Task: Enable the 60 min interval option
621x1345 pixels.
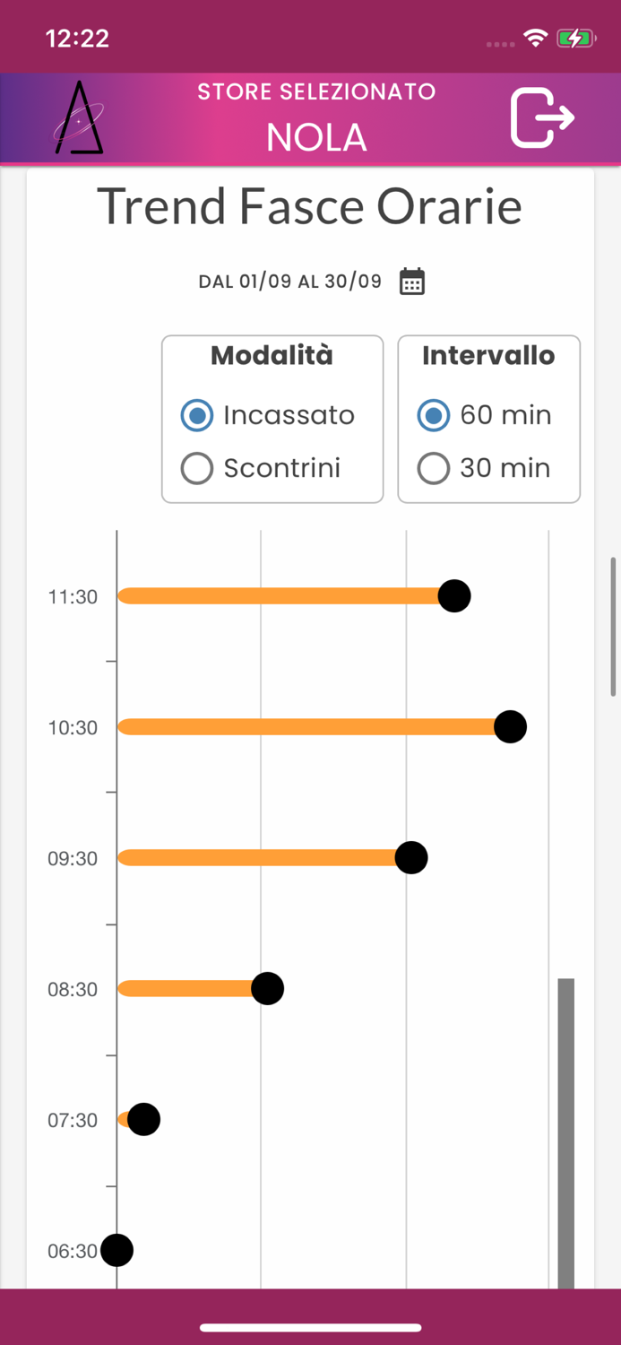Action: [x=433, y=415]
